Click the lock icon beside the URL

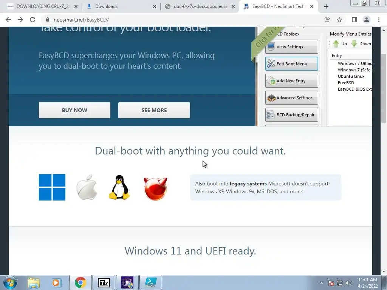point(48,20)
